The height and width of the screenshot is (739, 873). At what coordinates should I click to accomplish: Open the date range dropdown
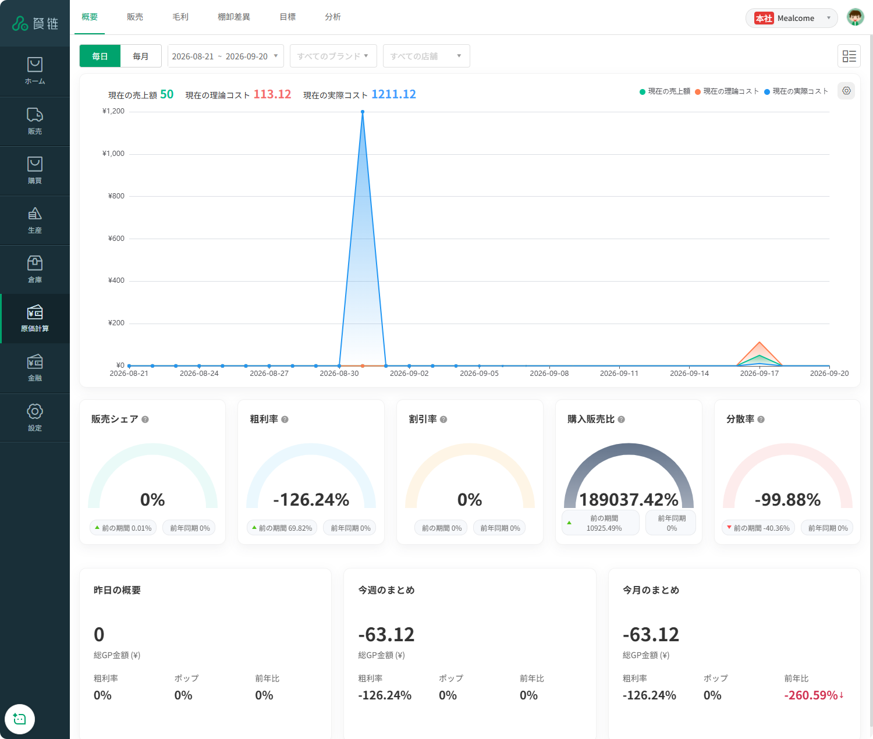(x=226, y=56)
